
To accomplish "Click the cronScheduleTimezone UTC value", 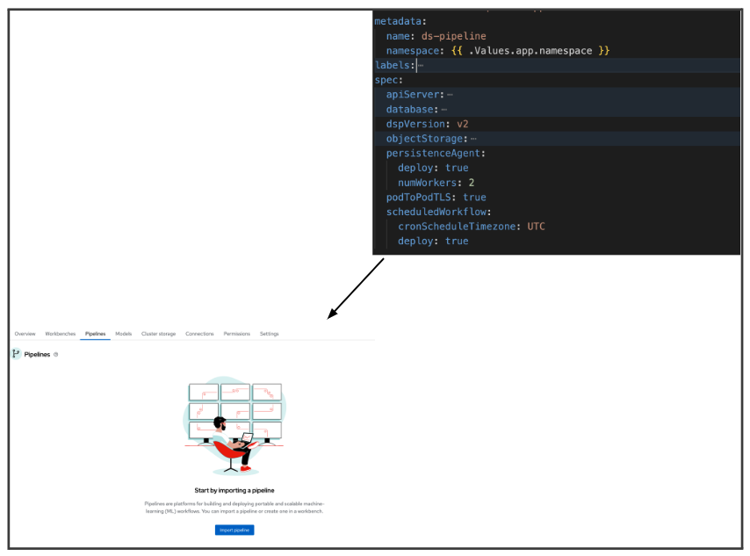I will (x=536, y=227).
